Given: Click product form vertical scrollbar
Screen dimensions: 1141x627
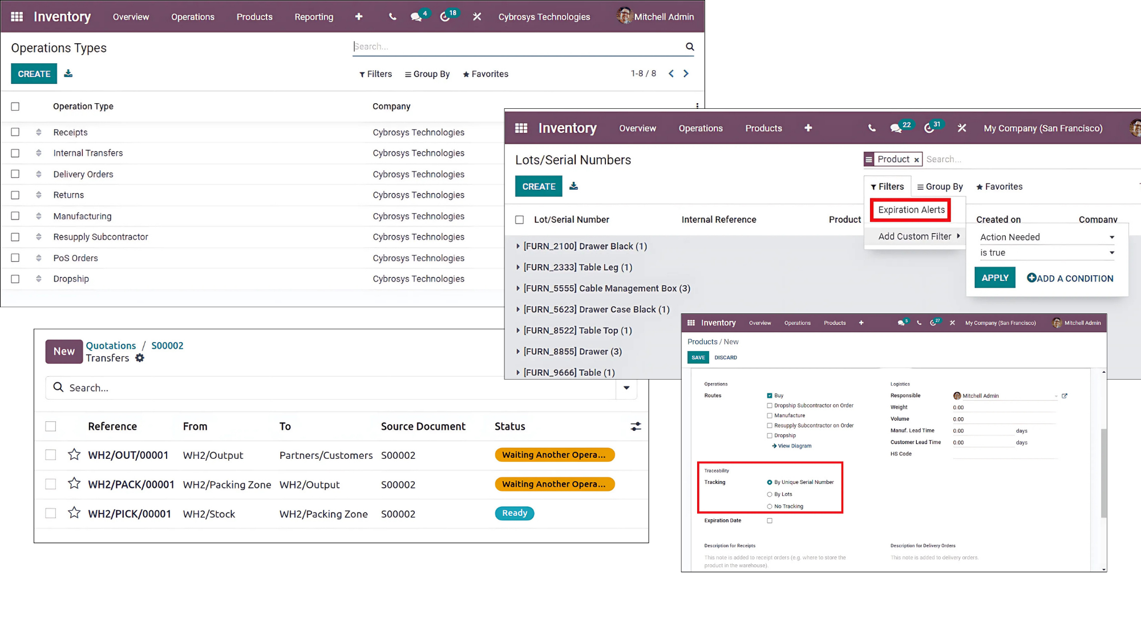Looking at the screenshot, I should click(1103, 473).
